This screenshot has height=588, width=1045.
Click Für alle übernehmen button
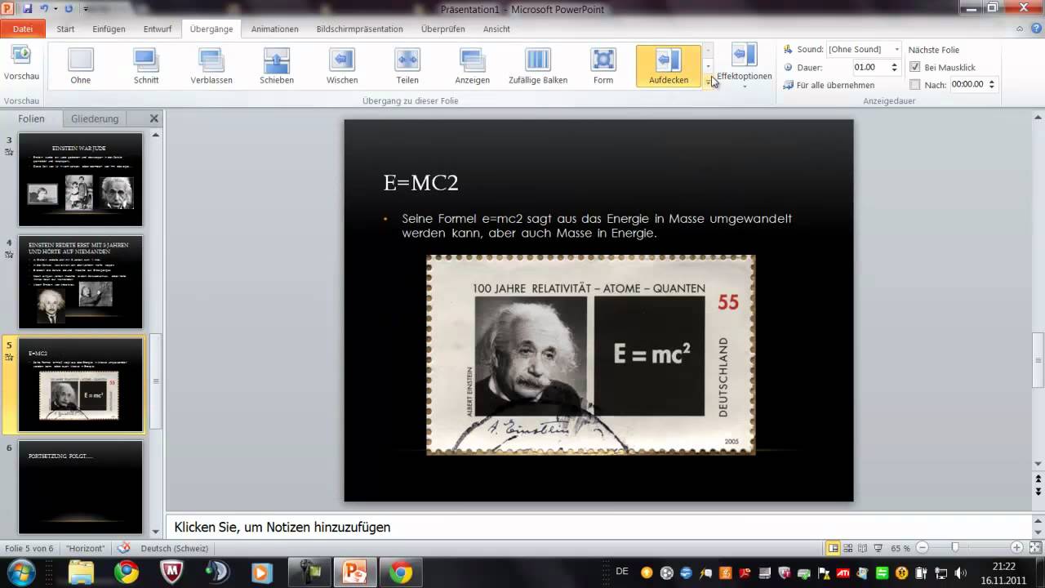[829, 85]
